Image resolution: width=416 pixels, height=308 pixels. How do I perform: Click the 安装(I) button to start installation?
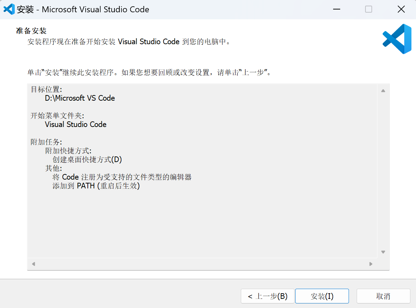[322, 296]
